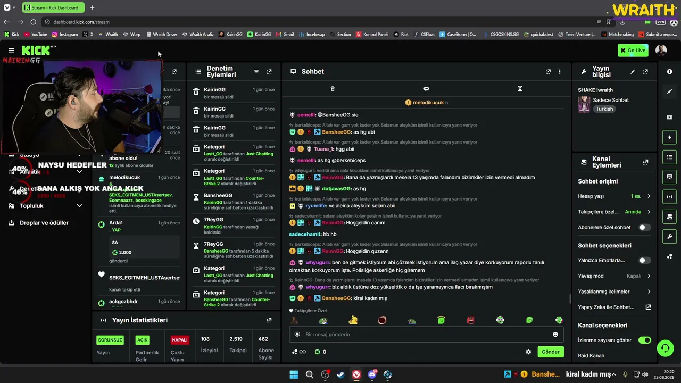Screen dimensions: 681x383
Task: Open Yapay Zeka ile Sohbet link
Action: click(614, 307)
